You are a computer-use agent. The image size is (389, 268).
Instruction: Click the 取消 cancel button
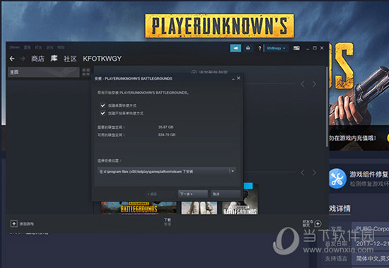coord(225,194)
